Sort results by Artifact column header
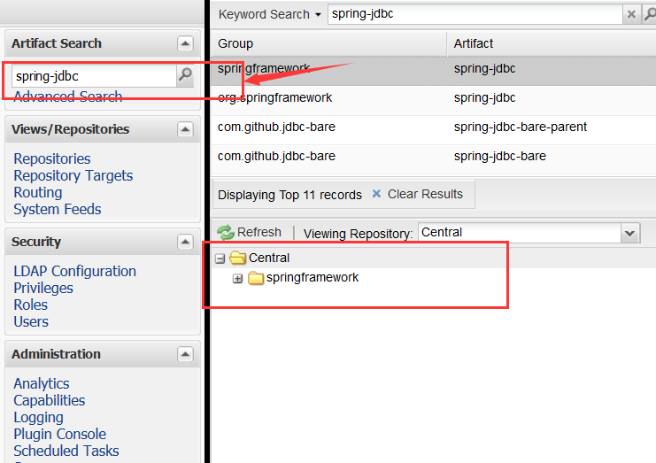 [552, 43]
